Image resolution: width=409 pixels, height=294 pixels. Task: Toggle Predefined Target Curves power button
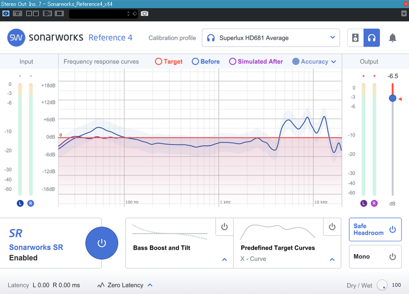[x=332, y=227]
